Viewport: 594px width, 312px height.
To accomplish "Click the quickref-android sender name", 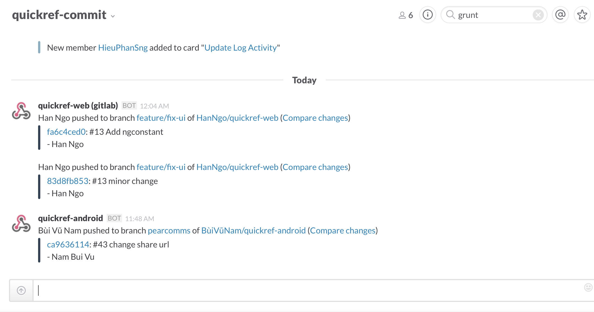I will pos(71,218).
